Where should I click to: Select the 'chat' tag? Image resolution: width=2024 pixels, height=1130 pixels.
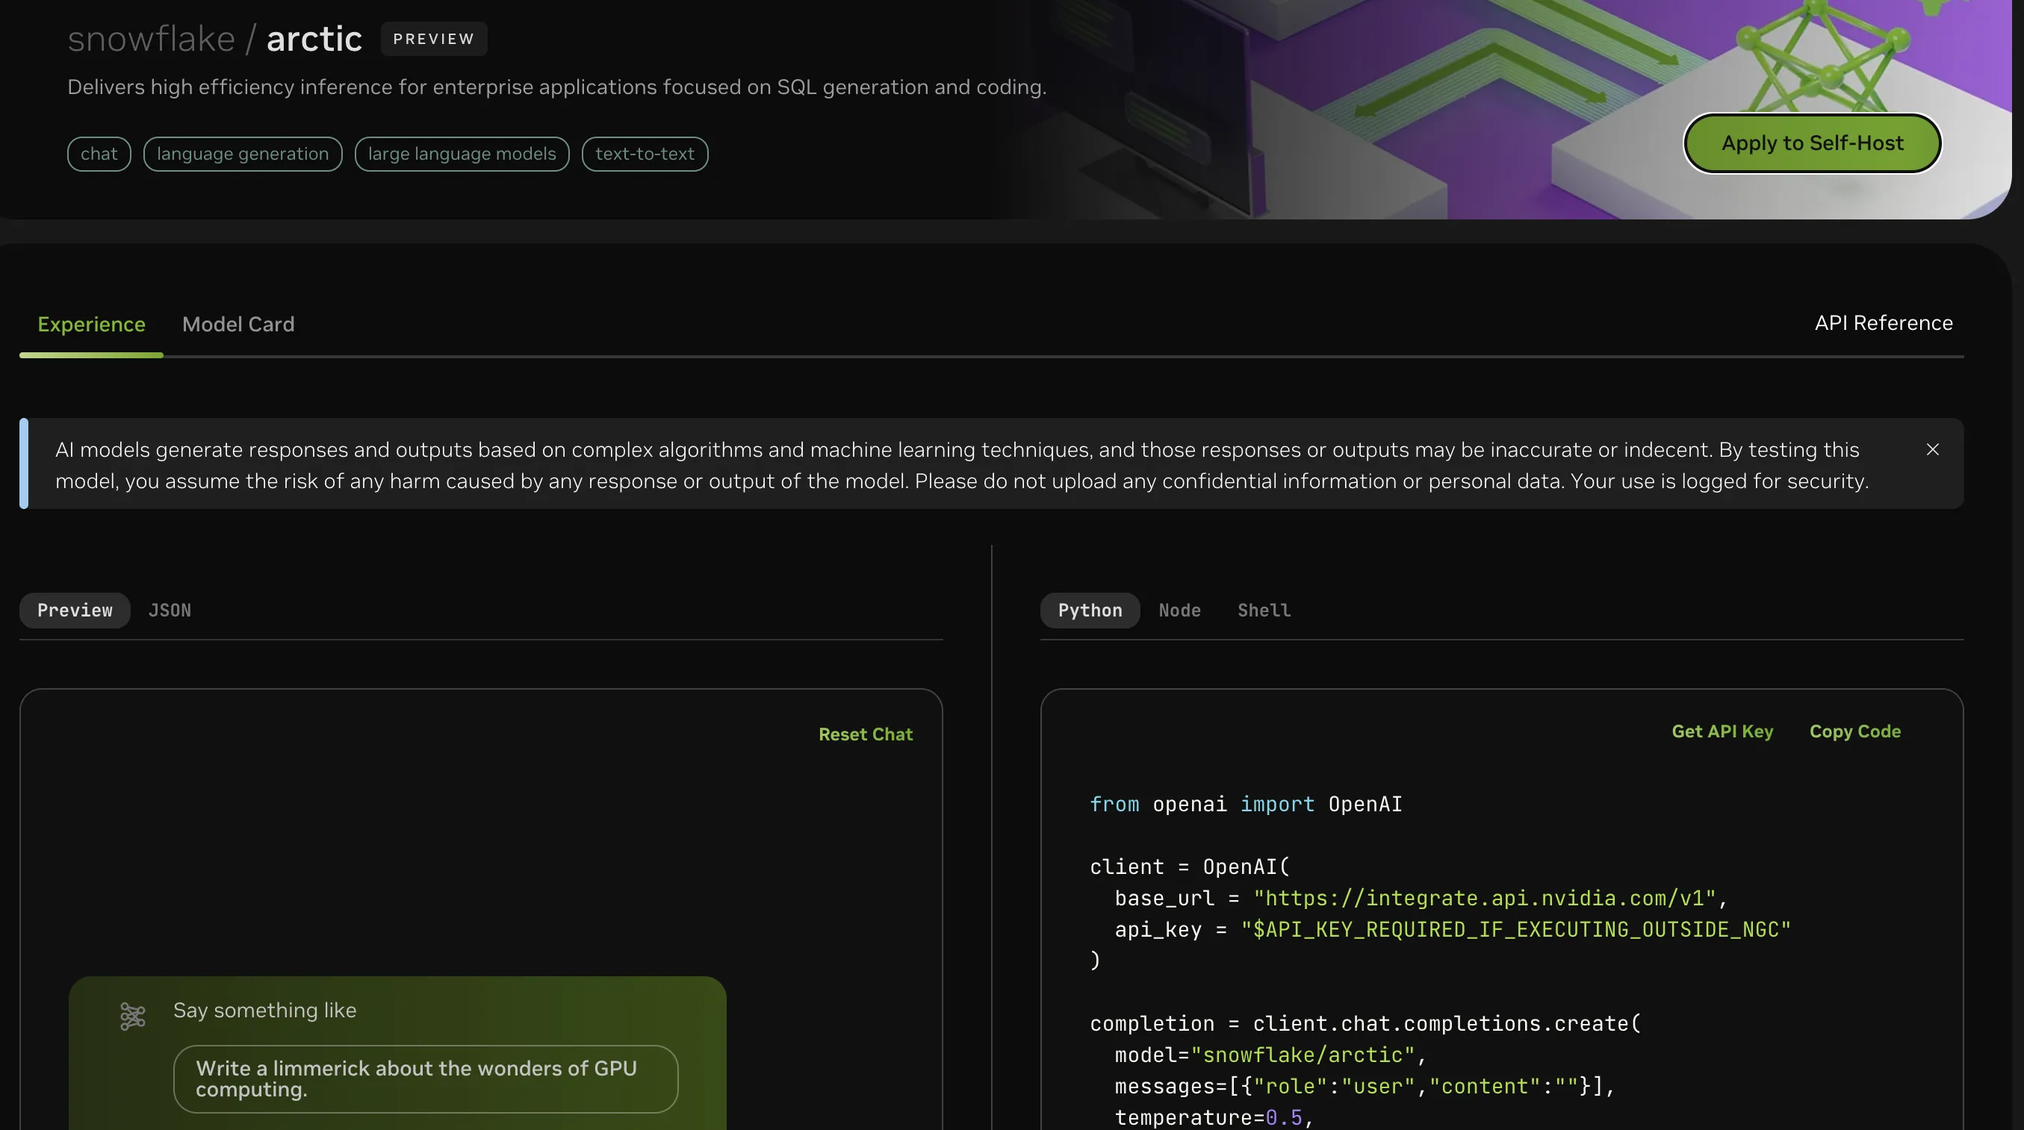coord(99,154)
